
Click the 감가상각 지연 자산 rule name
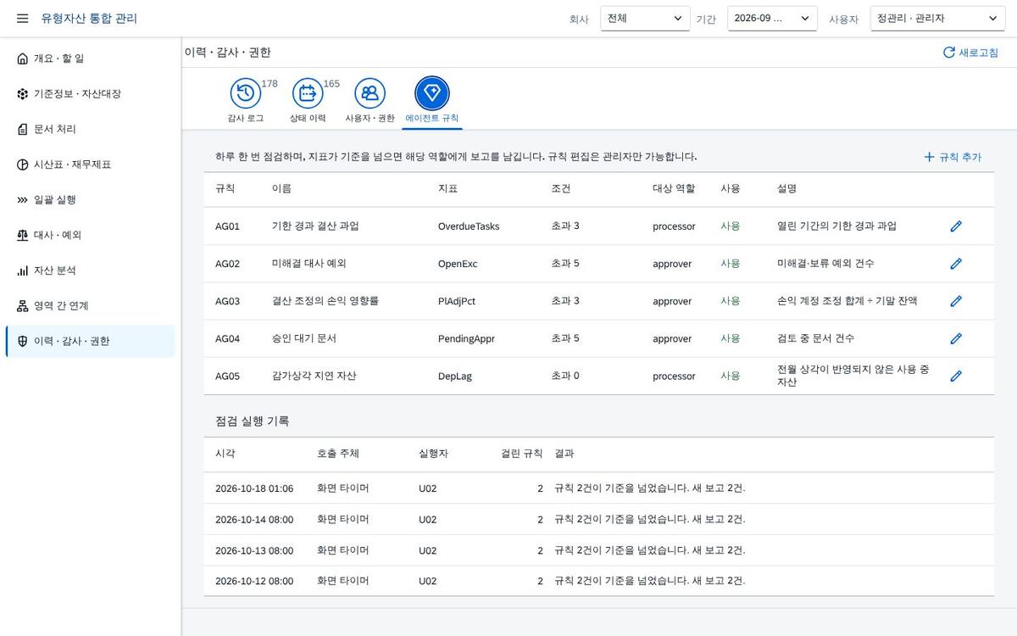[314, 376]
